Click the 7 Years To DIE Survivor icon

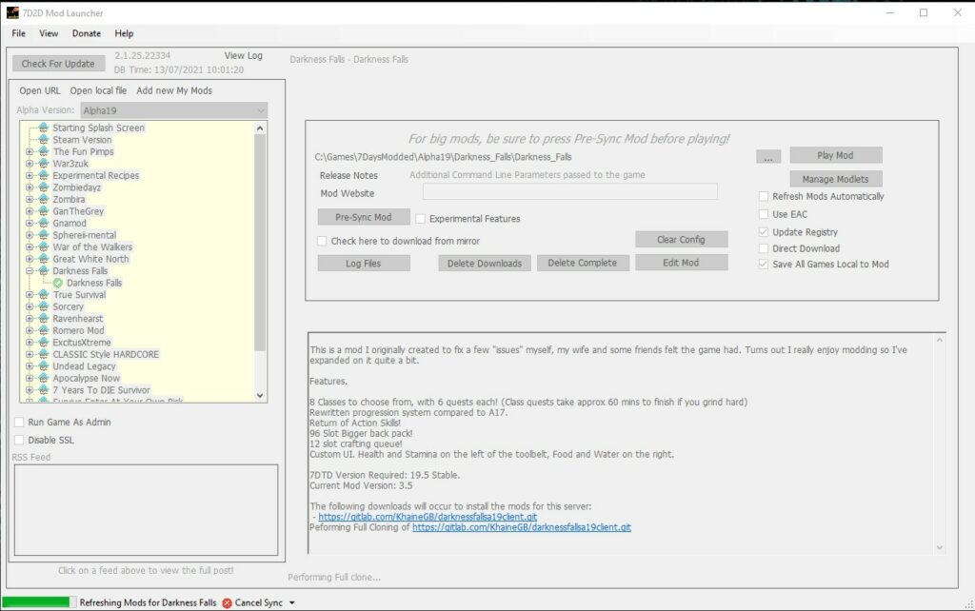(44, 389)
